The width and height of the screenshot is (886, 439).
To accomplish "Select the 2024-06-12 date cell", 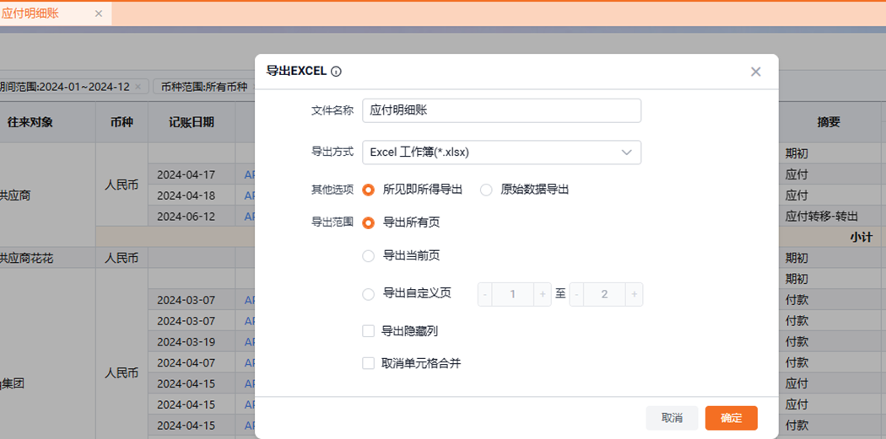I will point(192,217).
